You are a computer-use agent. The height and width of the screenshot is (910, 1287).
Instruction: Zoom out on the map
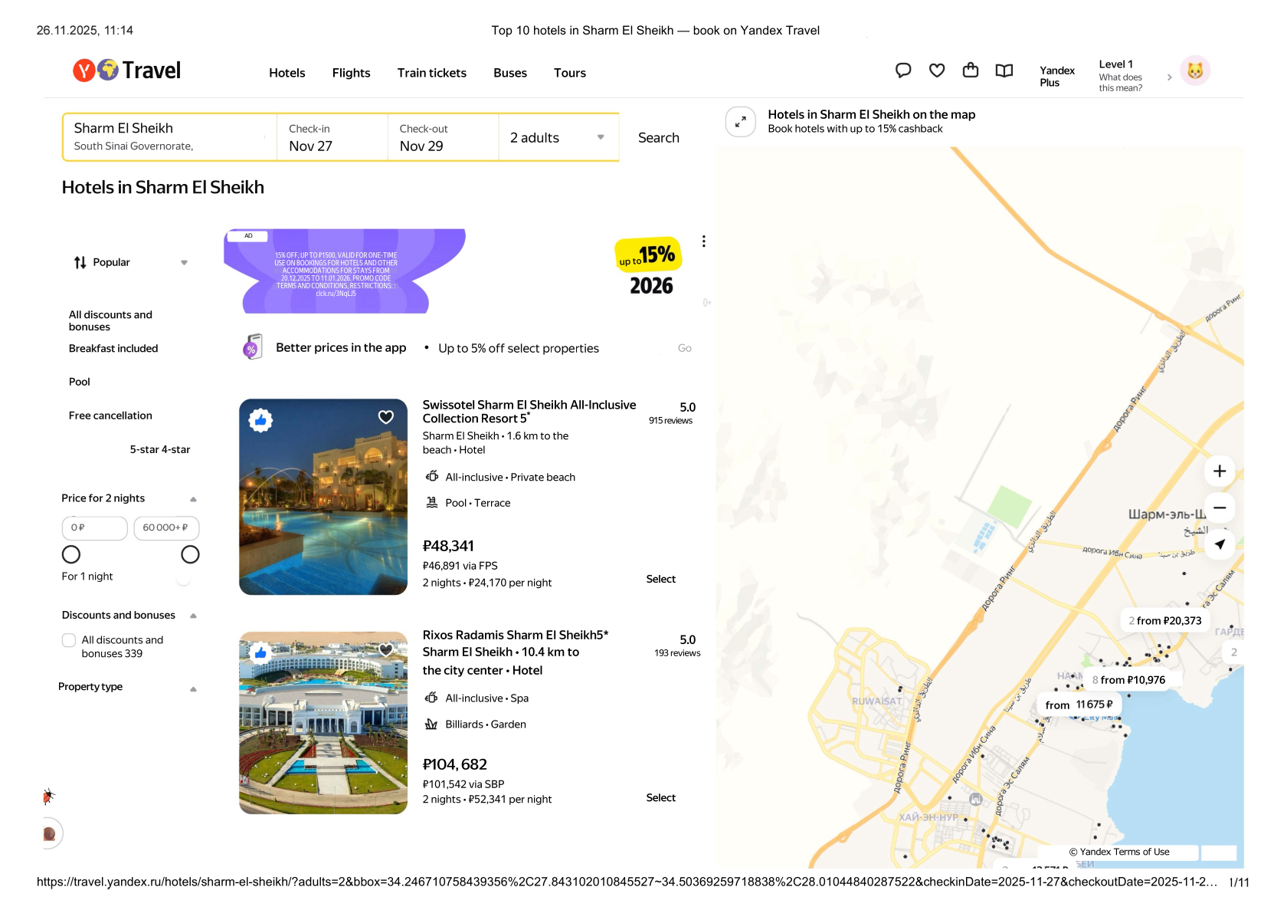pyautogui.click(x=1220, y=508)
